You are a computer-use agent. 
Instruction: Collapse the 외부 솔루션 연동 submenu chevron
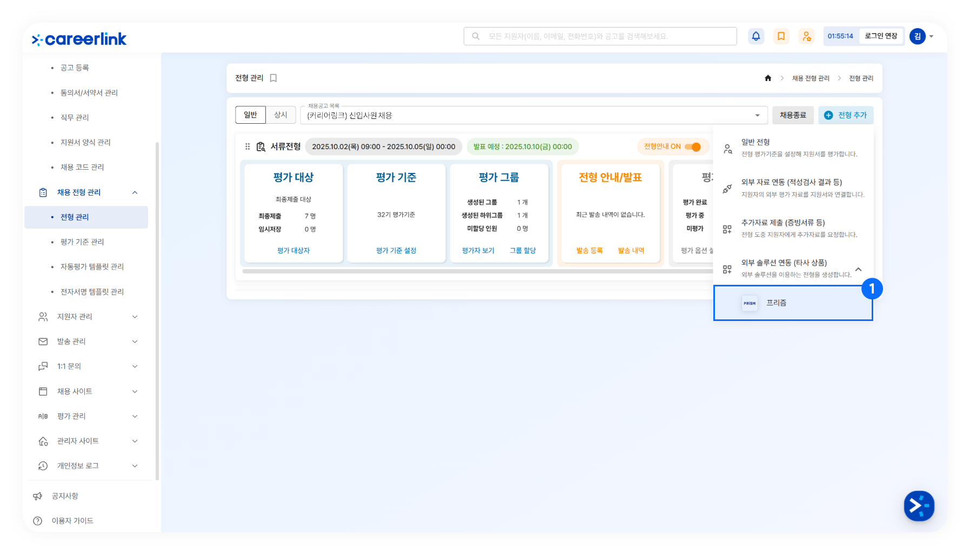(x=858, y=269)
